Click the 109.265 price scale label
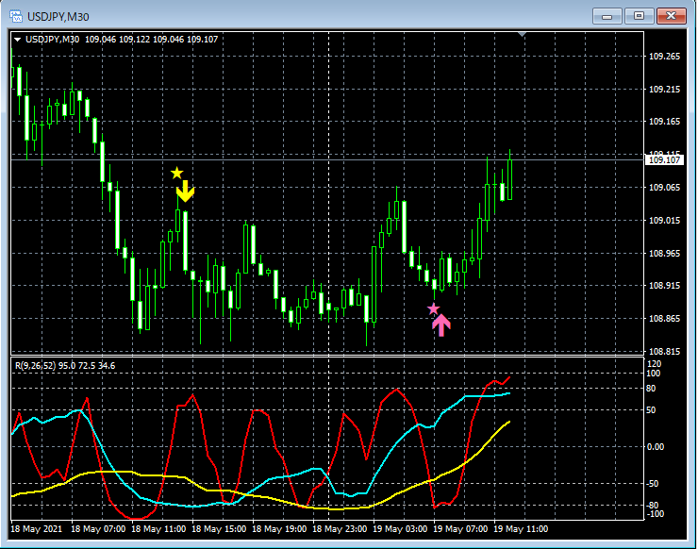 click(x=664, y=56)
